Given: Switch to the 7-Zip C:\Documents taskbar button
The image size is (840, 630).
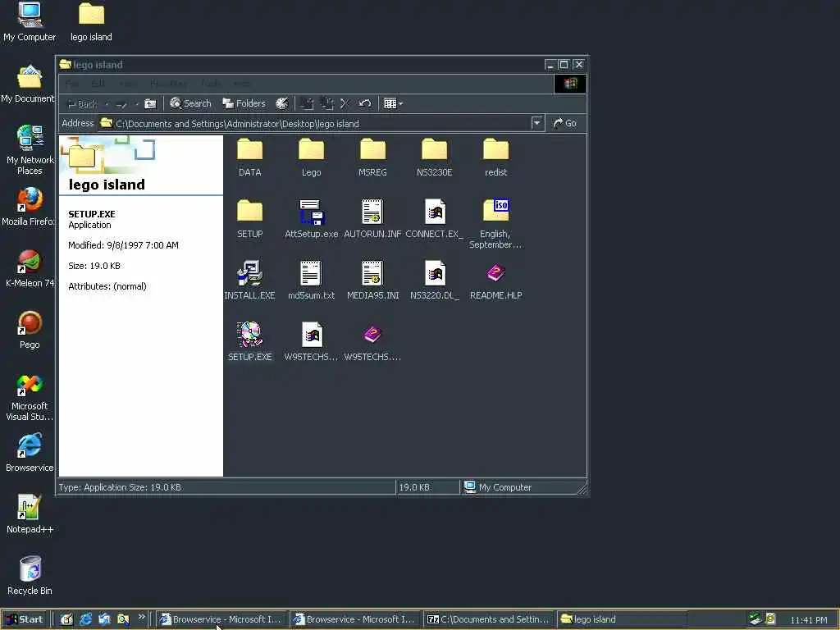Looking at the screenshot, I should (x=488, y=619).
